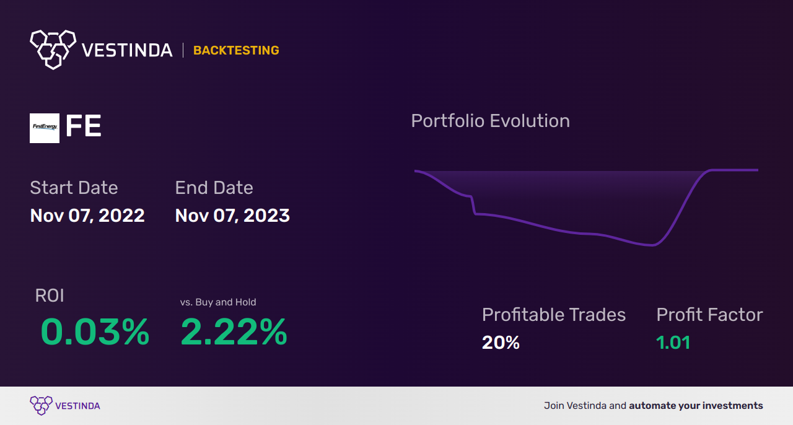This screenshot has width=793, height=425.
Task: Select the FE ticker symbol
Action: (x=83, y=127)
